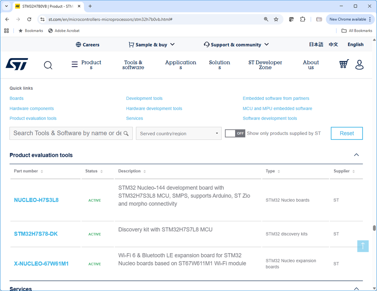Click the Sample & buy cart icon
This screenshot has height=291, width=377.
pos(131,44)
